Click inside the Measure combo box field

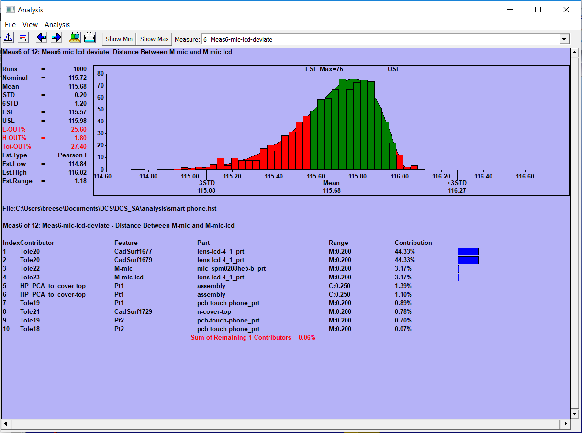point(335,39)
